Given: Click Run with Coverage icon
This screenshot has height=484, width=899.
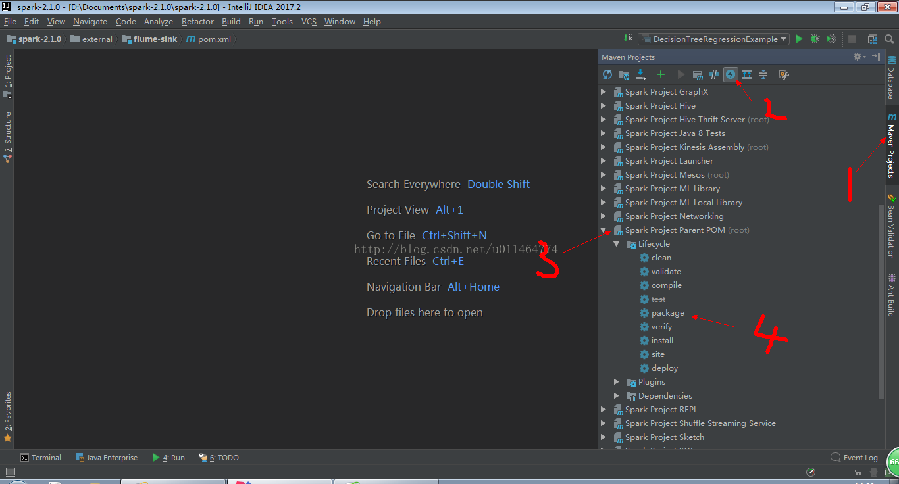Looking at the screenshot, I should (832, 39).
